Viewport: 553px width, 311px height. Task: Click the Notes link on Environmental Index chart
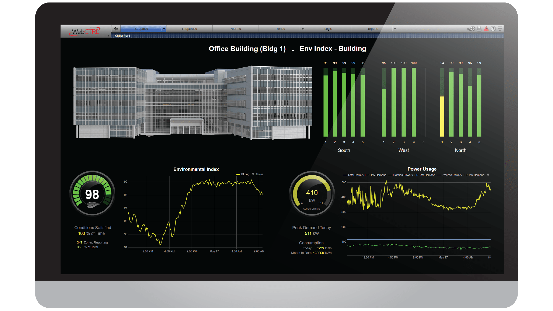click(259, 174)
